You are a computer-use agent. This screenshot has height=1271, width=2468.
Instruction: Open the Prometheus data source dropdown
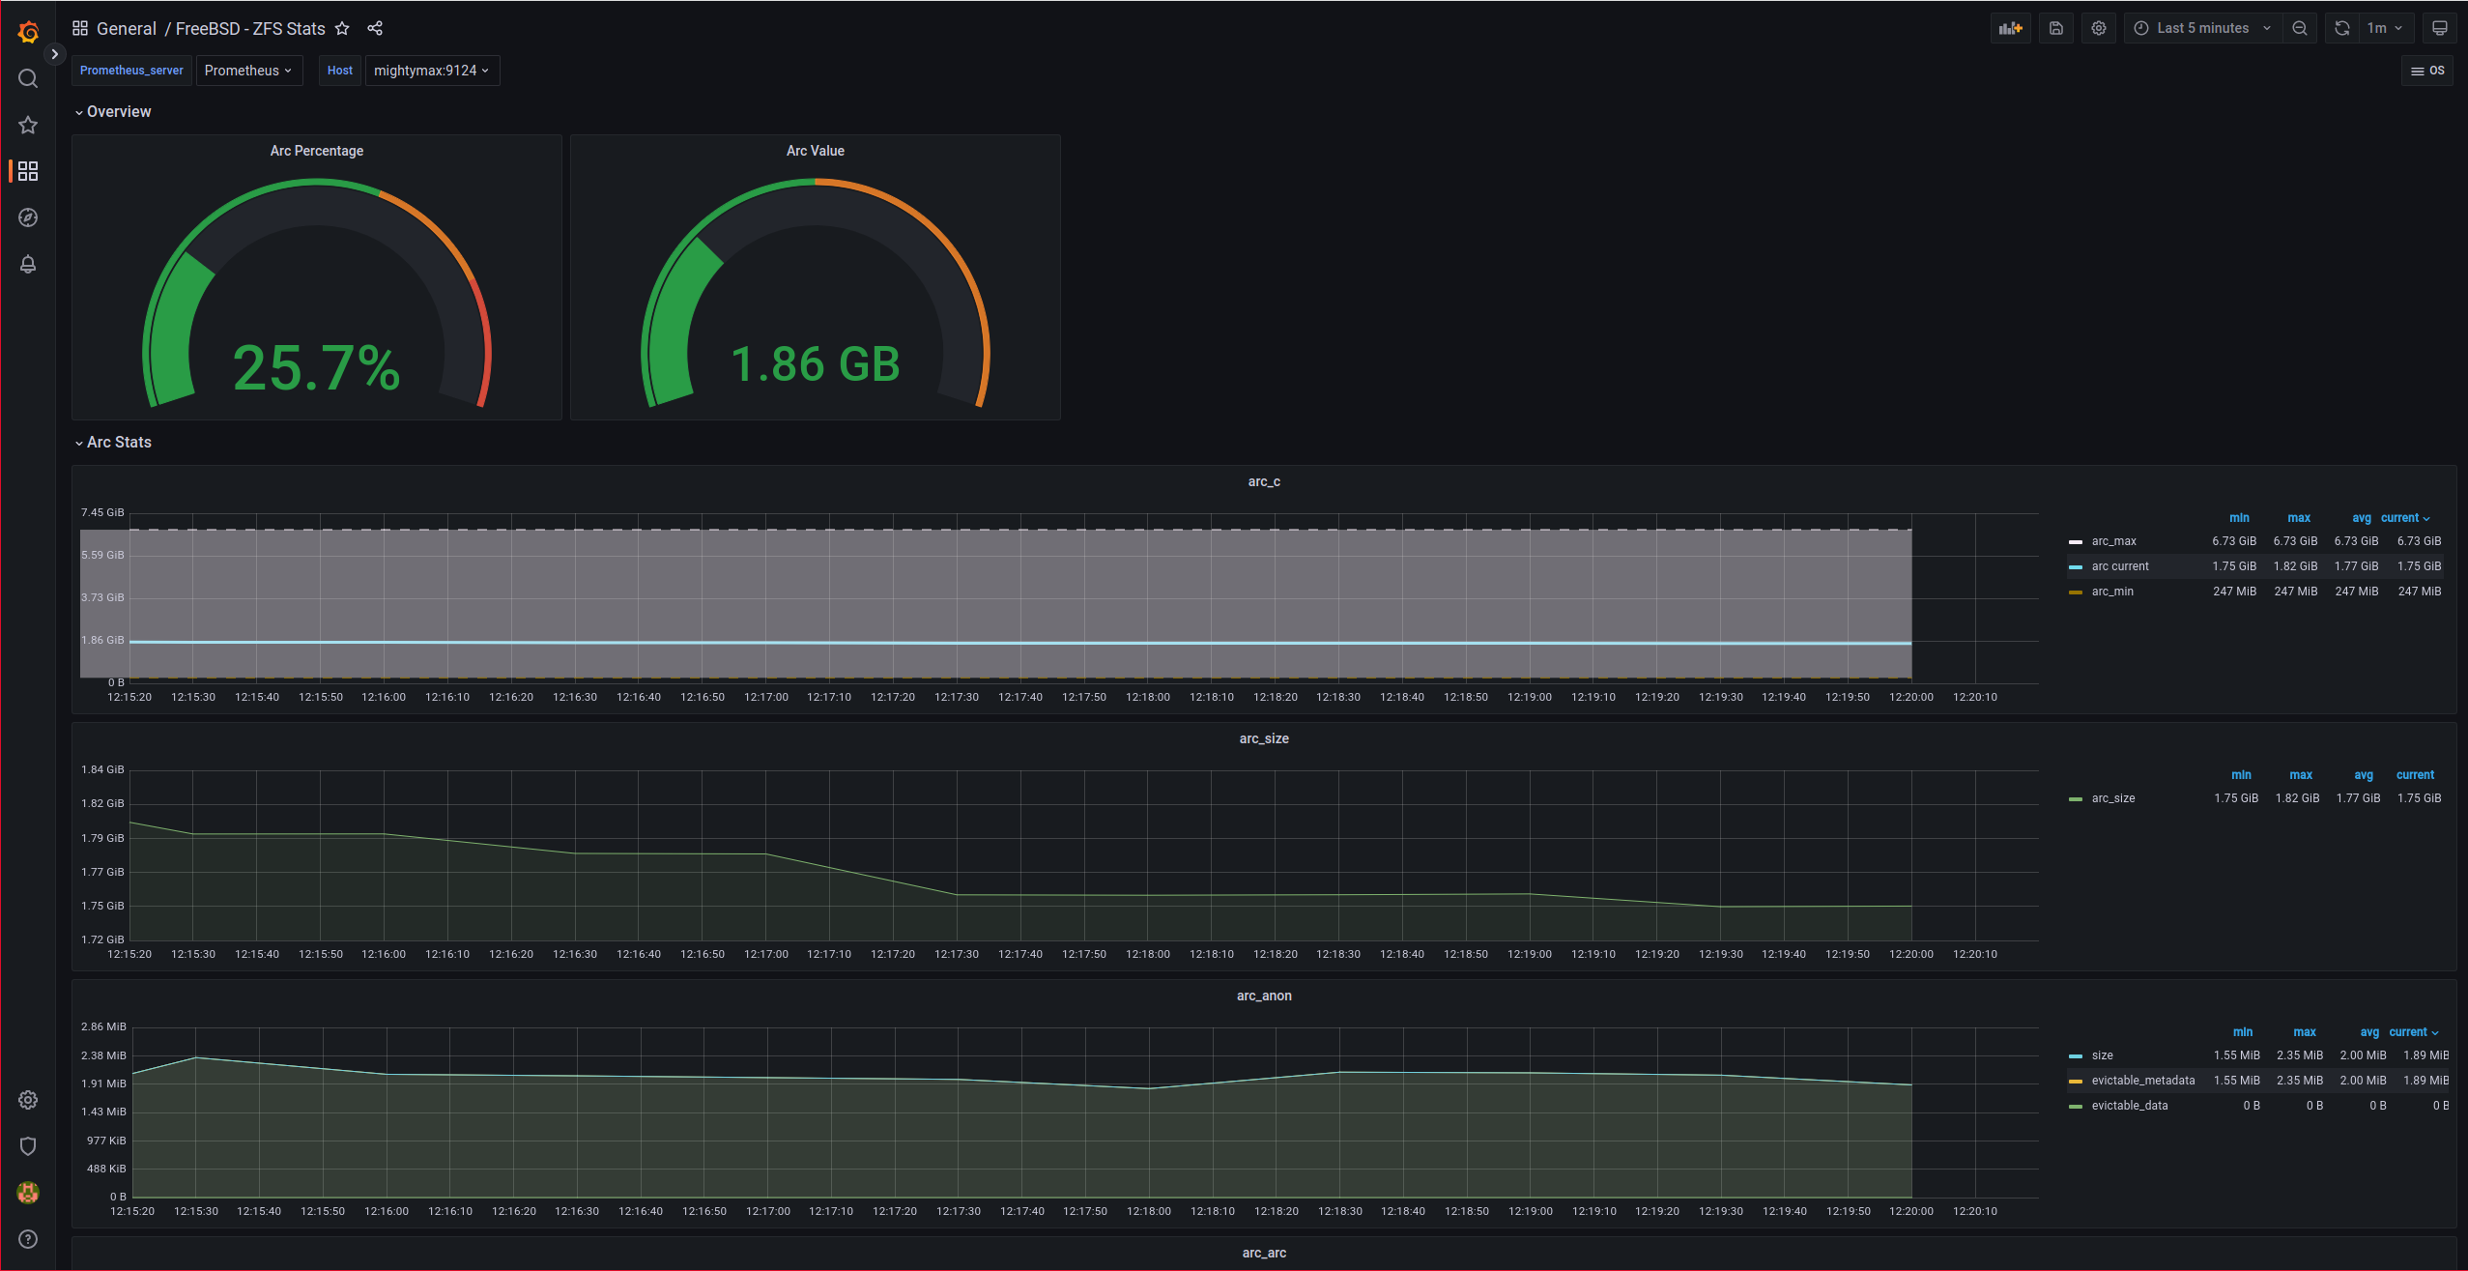[248, 71]
